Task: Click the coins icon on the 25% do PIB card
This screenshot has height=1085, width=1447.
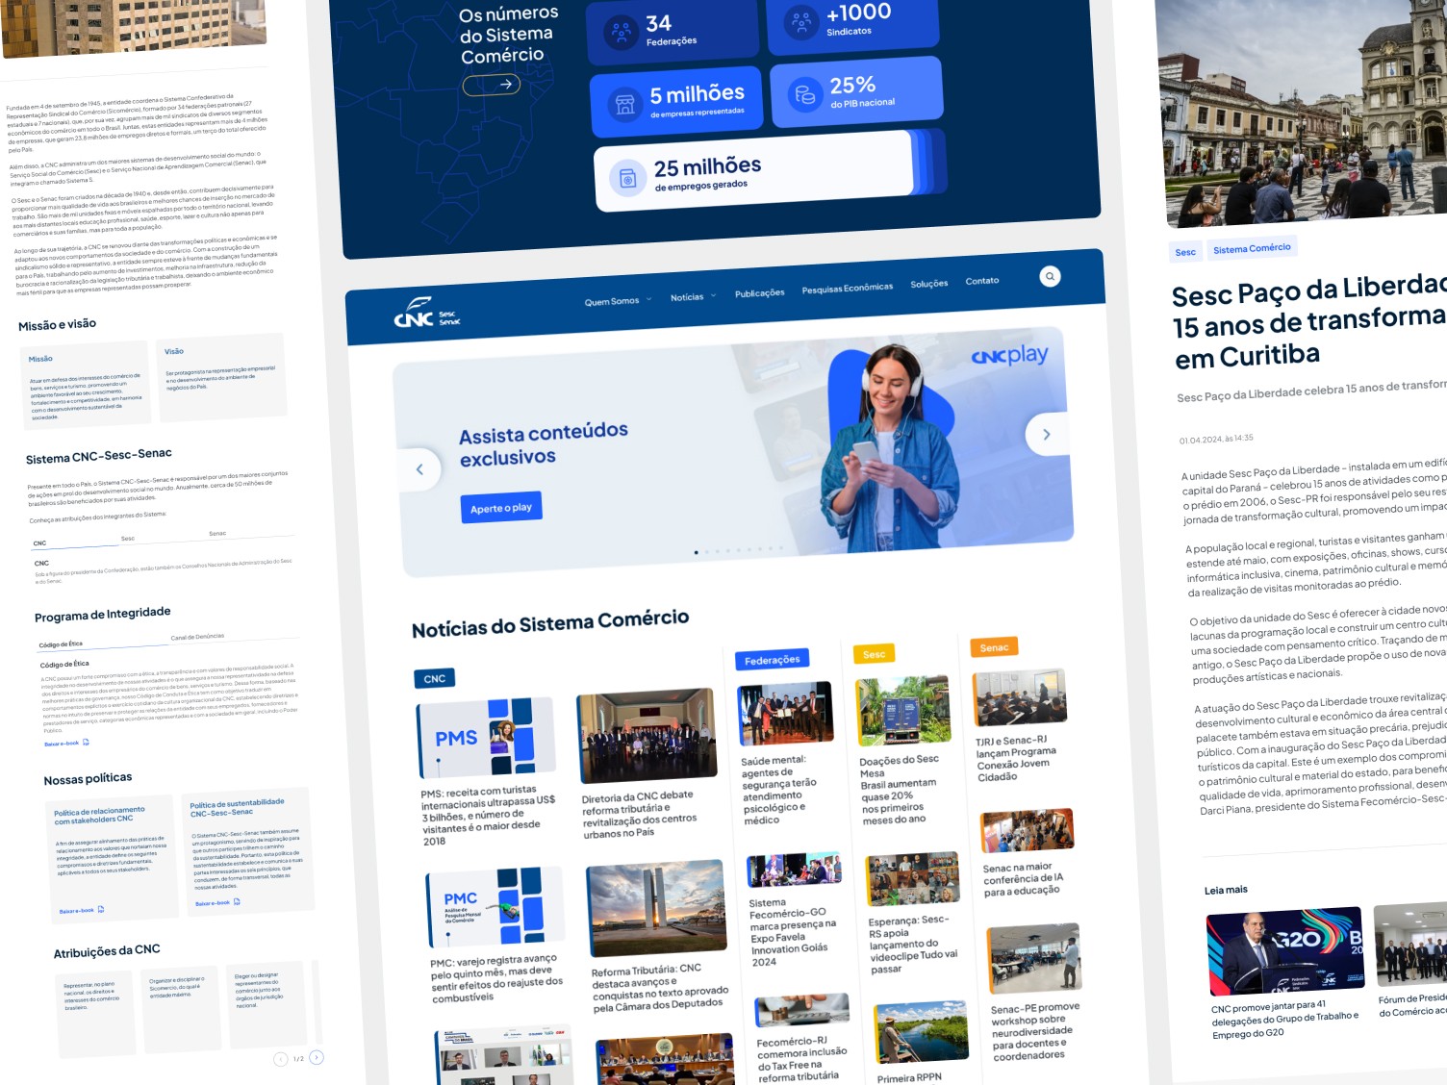Action: 804,94
